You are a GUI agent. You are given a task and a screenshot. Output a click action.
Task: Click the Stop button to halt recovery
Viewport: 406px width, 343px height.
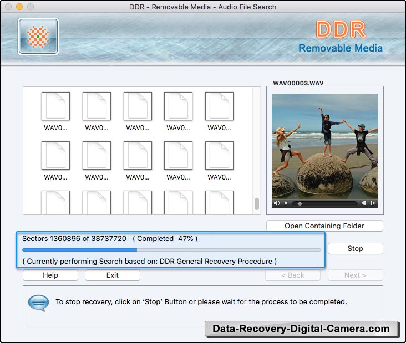[355, 248]
